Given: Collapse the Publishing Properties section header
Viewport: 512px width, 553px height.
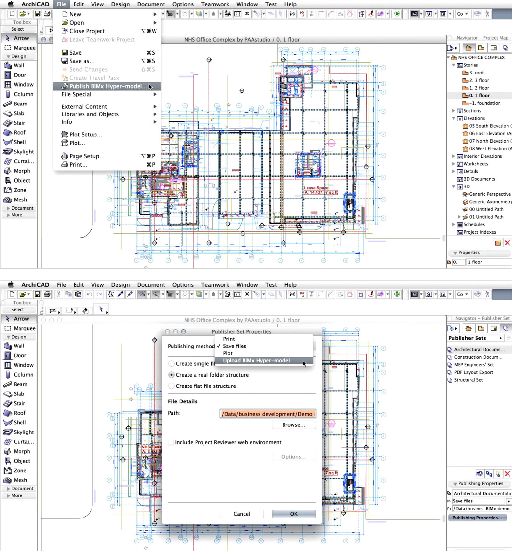Looking at the screenshot, I should coord(455,484).
